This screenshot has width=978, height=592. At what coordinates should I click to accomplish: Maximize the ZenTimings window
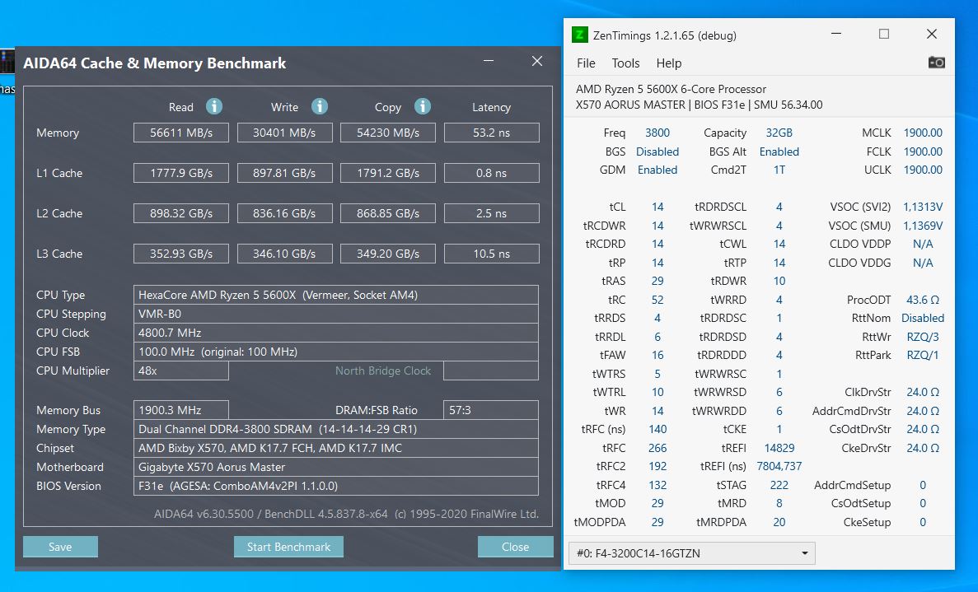pos(884,35)
